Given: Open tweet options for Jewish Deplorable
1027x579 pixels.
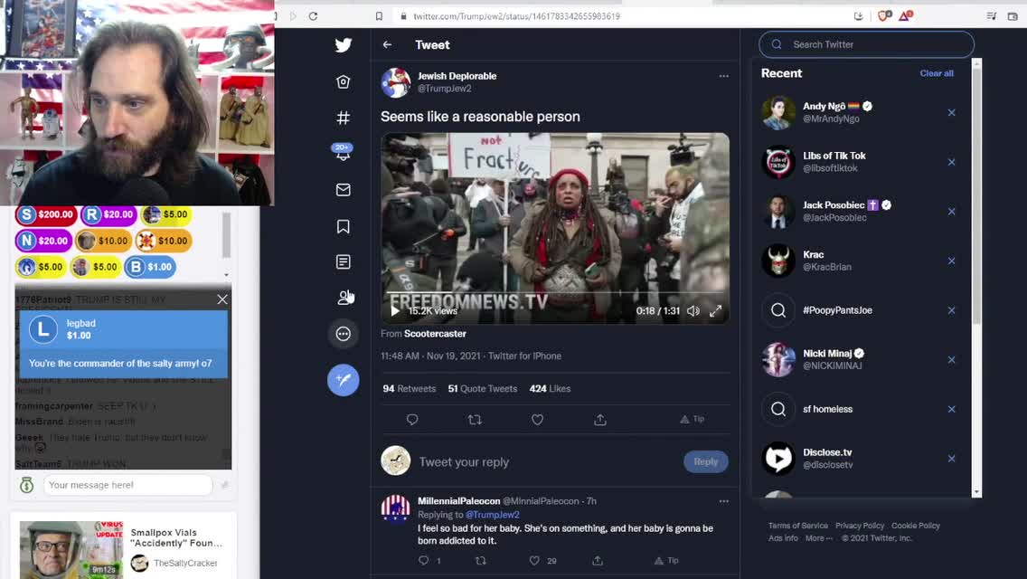Looking at the screenshot, I should [724, 76].
